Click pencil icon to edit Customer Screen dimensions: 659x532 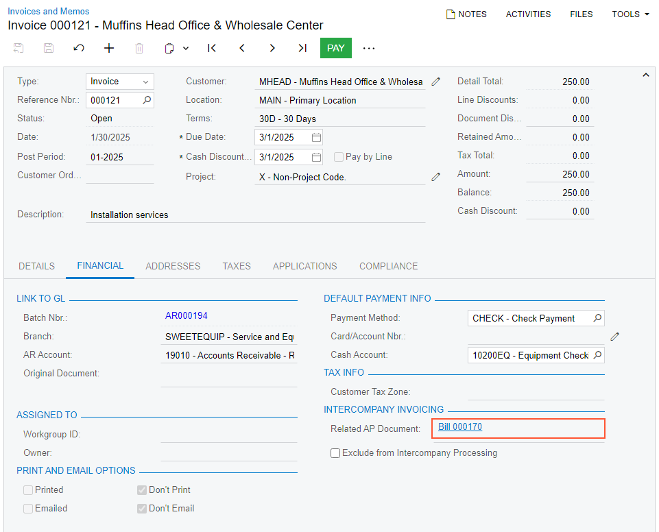(x=436, y=82)
